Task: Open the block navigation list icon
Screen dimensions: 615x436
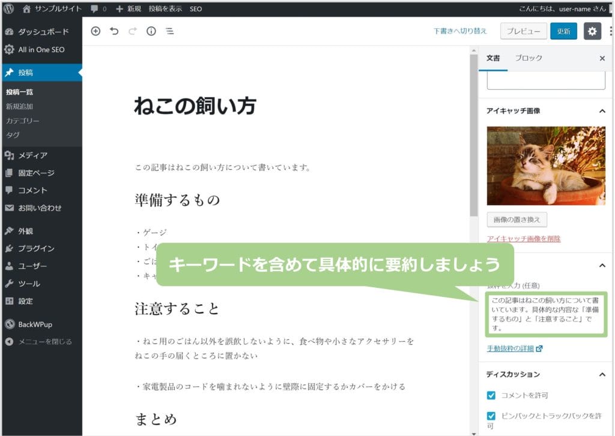Action: click(170, 31)
